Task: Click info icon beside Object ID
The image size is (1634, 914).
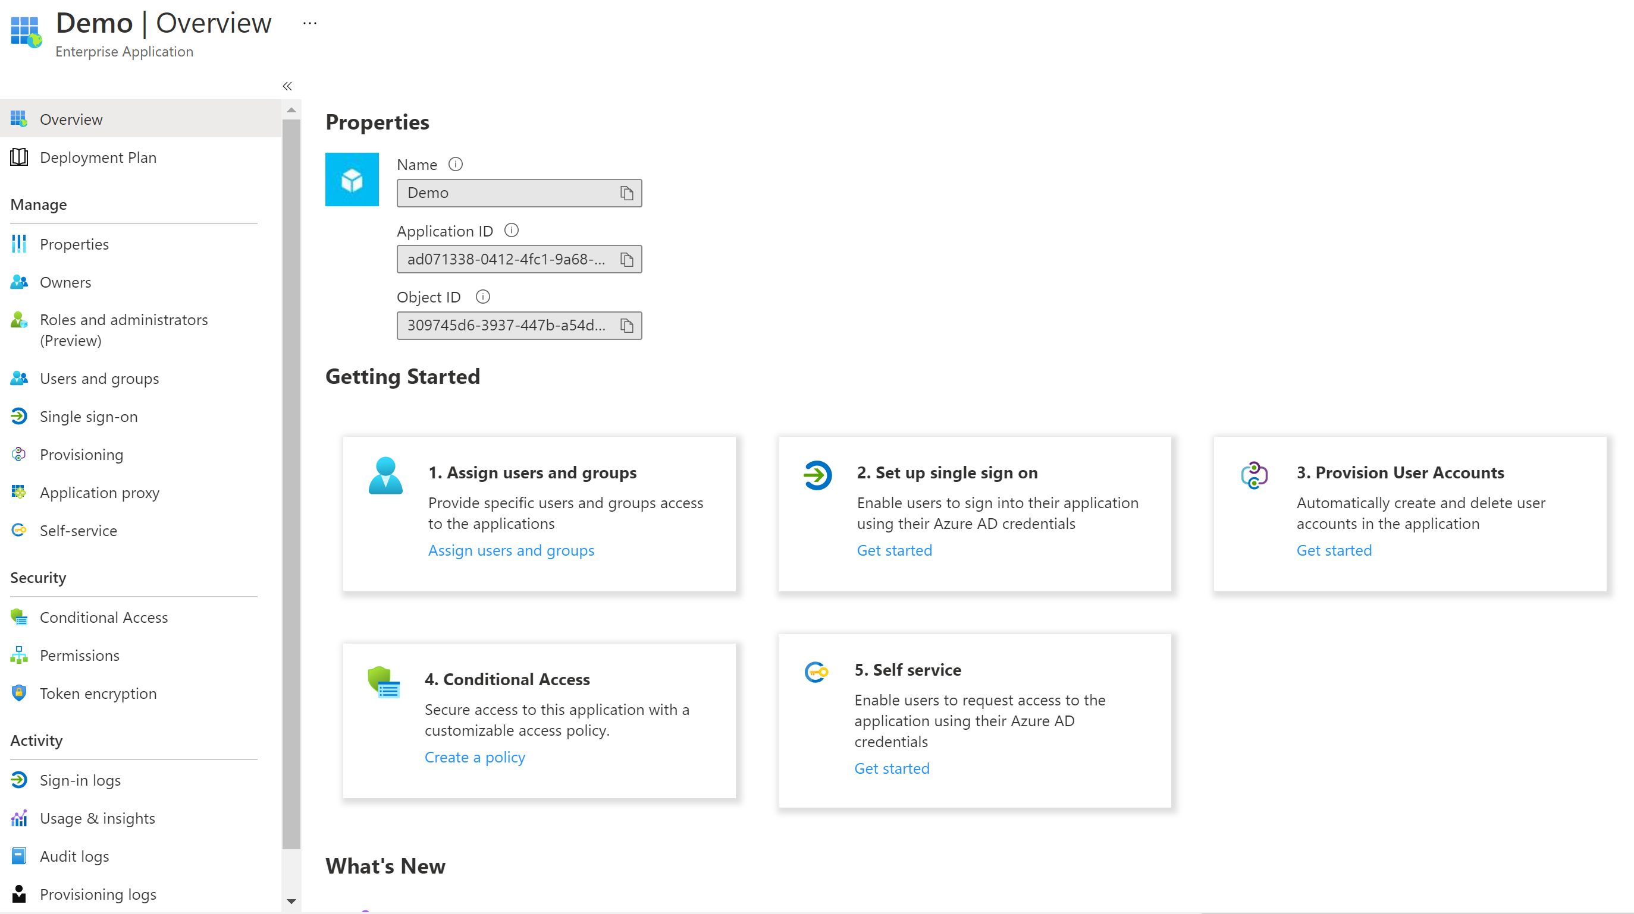Action: point(483,297)
